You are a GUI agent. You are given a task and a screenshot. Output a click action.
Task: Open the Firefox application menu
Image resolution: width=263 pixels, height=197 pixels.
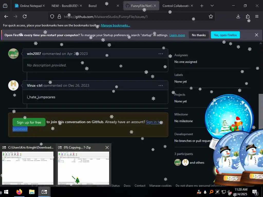click(257, 16)
